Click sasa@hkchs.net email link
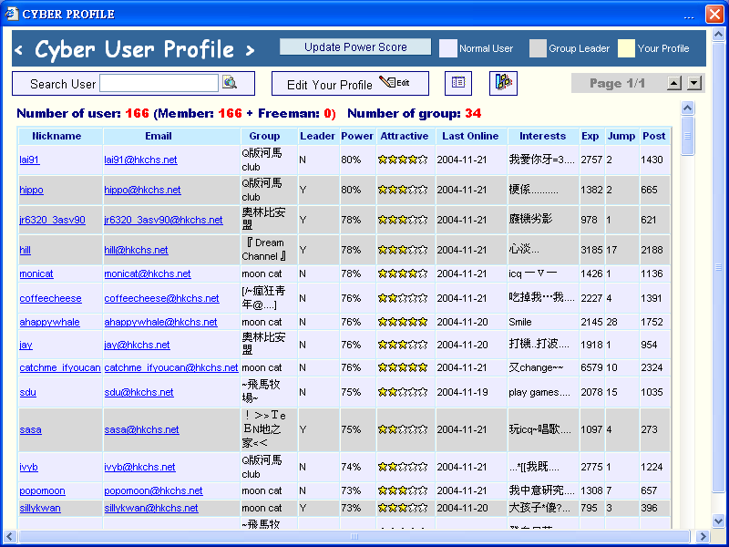 click(141, 429)
